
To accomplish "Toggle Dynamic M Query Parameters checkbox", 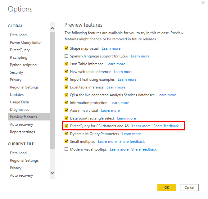I will point(66,133).
